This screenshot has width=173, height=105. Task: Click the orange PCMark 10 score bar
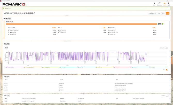(x=81, y=24)
